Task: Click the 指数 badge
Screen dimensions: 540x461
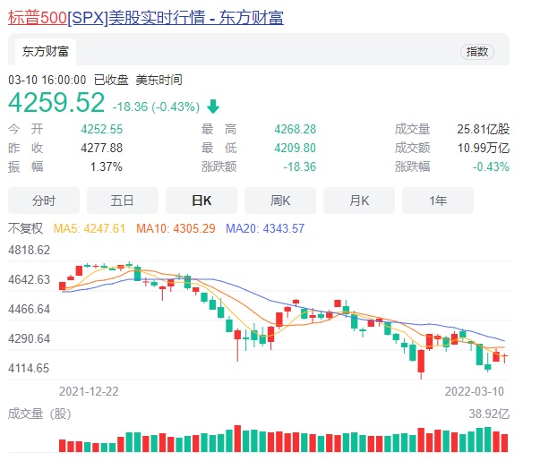Action: 477,52
